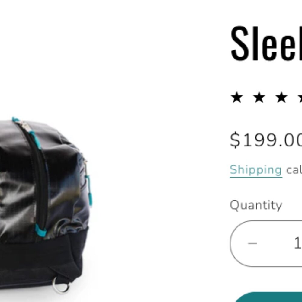This screenshot has width=302, height=302.
Task: Open the Shipping policy link
Action: (x=256, y=170)
